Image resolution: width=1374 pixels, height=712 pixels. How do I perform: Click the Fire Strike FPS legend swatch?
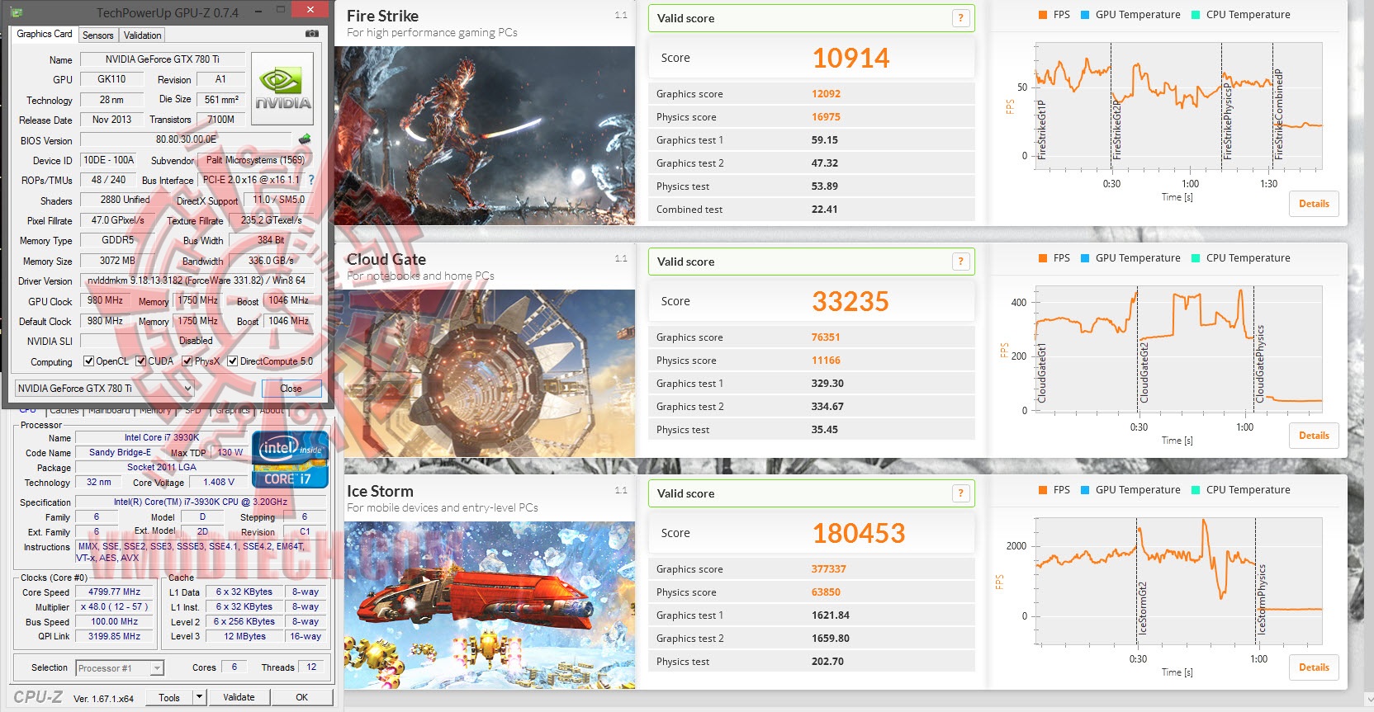pyautogui.click(x=1043, y=15)
